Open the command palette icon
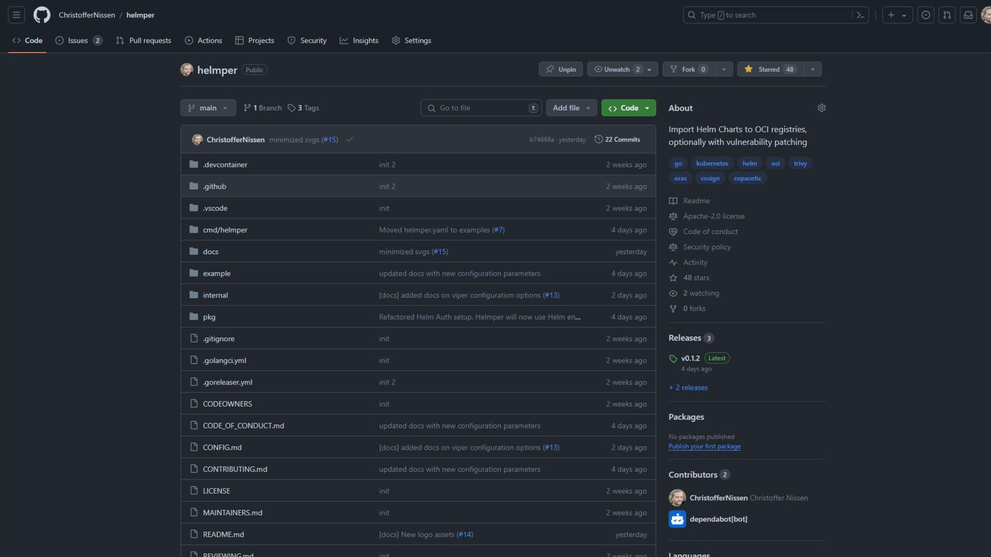Viewport: 991px width, 557px height. click(x=860, y=15)
